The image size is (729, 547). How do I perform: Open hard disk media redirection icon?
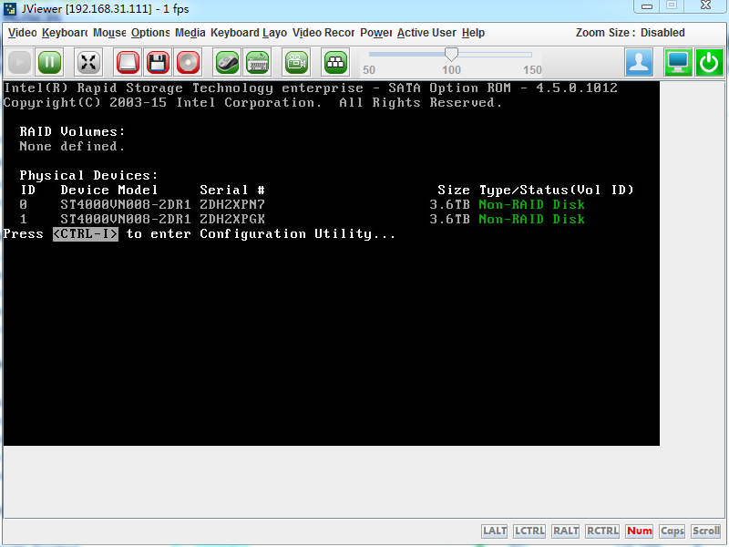(x=128, y=62)
